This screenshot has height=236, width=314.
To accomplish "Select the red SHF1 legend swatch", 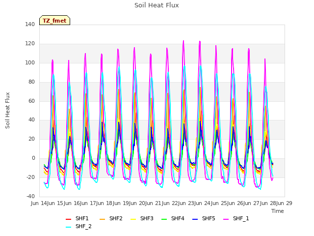I will coord(68,219).
